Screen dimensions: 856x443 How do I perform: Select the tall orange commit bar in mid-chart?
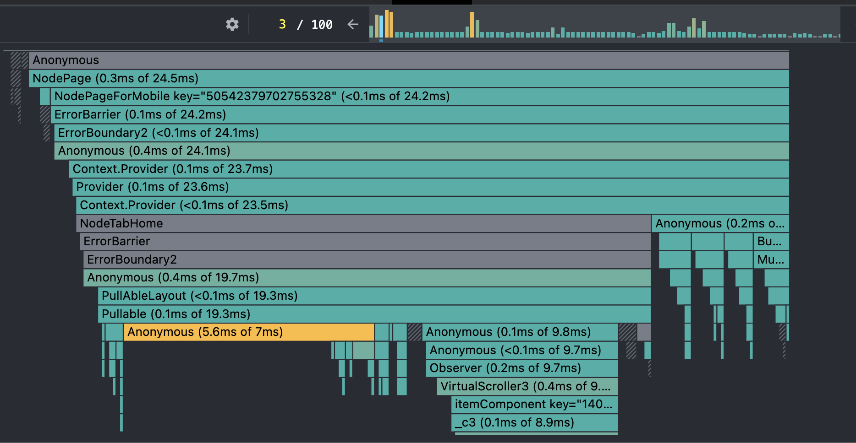pos(472,25)
